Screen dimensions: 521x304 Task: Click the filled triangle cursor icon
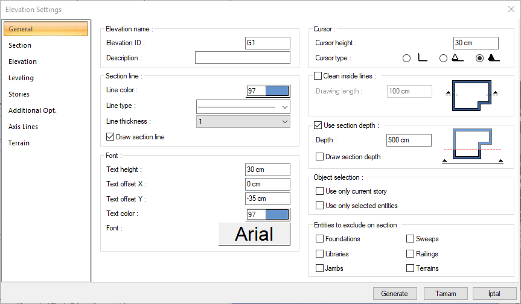point(493,58)
